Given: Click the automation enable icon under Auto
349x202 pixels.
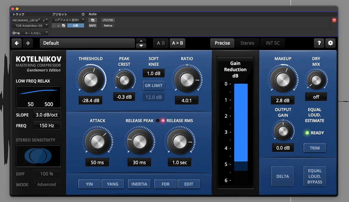Looking at the screenshot, I should [93, 20].
